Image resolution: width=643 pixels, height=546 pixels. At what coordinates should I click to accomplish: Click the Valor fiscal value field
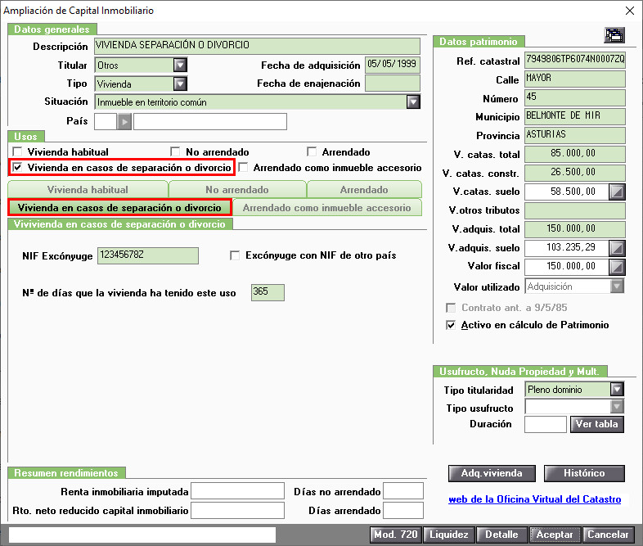[x=567, y=267]
